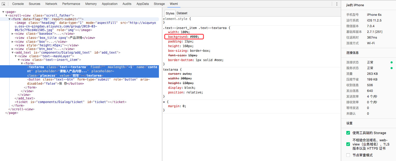The image size is (396, 161).
Task: Switch to the Console tab
Action: tap(18, 4)
